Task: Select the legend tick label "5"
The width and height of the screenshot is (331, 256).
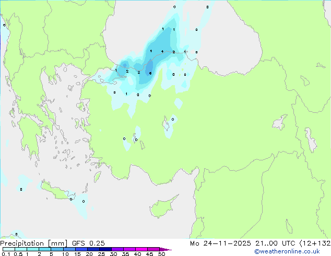Action: (51, 254)
